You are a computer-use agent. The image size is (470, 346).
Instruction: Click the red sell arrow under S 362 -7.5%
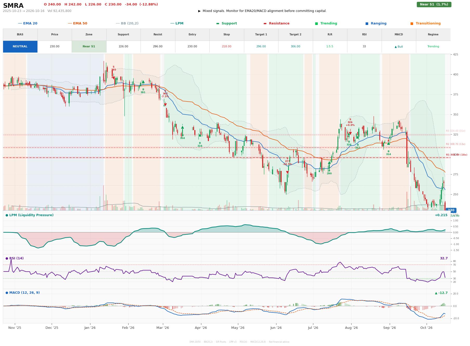[165, 105]
